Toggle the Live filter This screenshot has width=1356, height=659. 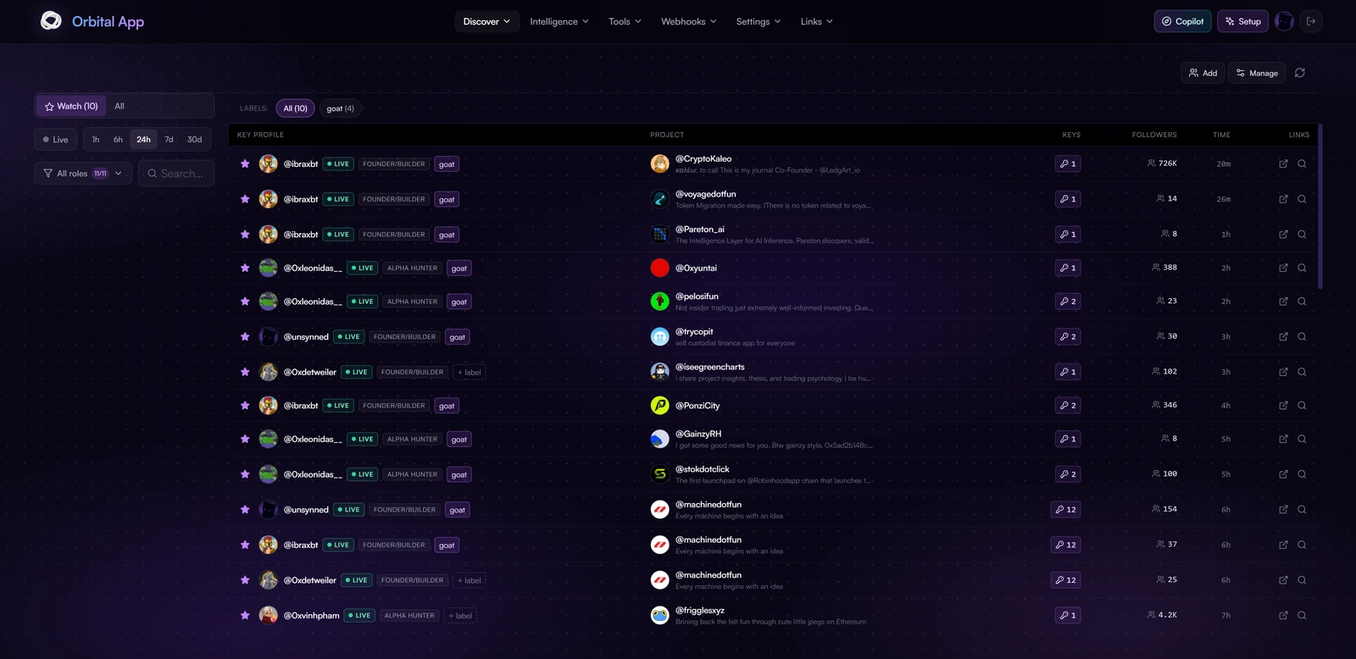point(56,140)
